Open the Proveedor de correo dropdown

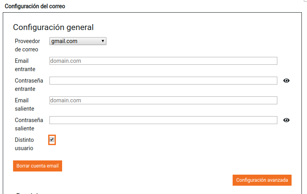[78, 41]
